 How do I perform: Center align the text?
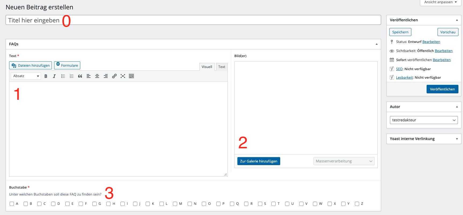point(97,76)
